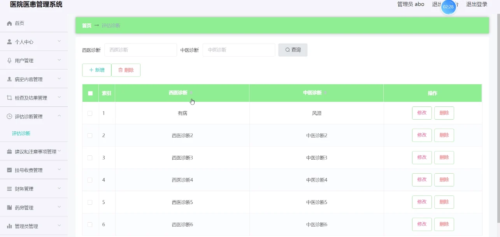Click the list icon for 财务管理
This screenshot has height=237, width=500.
[x=10, y=189]
